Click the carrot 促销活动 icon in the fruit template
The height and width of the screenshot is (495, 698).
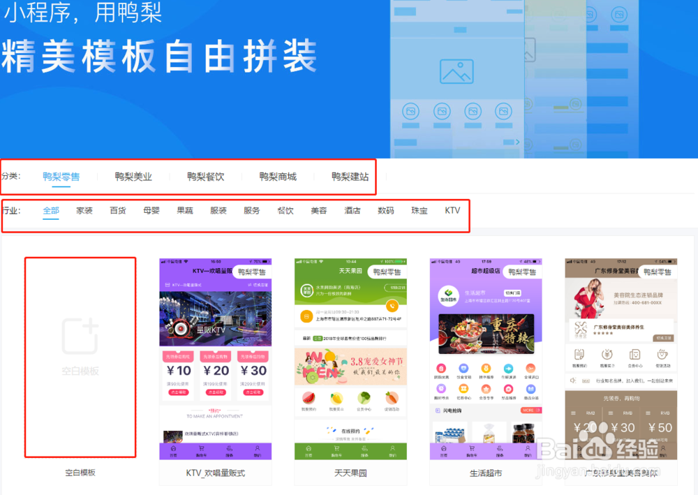(392, 397)
